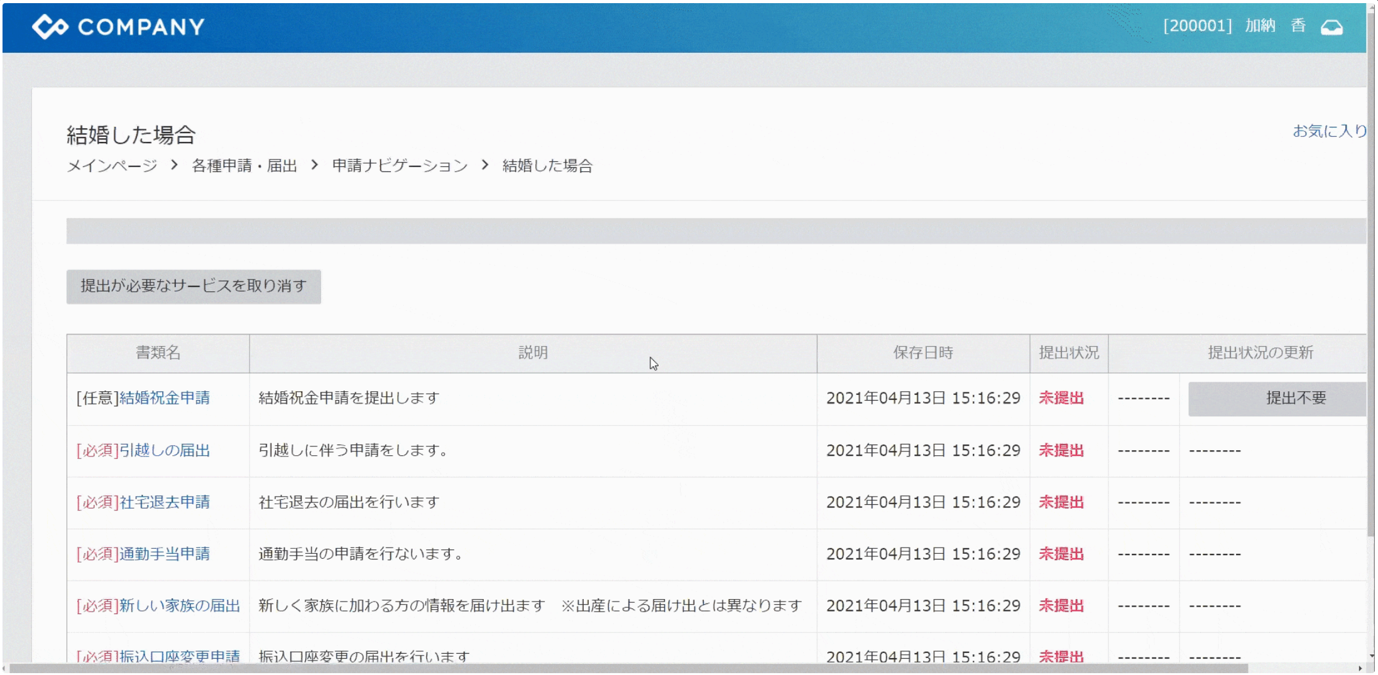Click the 提出状況 column header
Viewport: 1378px width, 675px height.
(1069, 353)
